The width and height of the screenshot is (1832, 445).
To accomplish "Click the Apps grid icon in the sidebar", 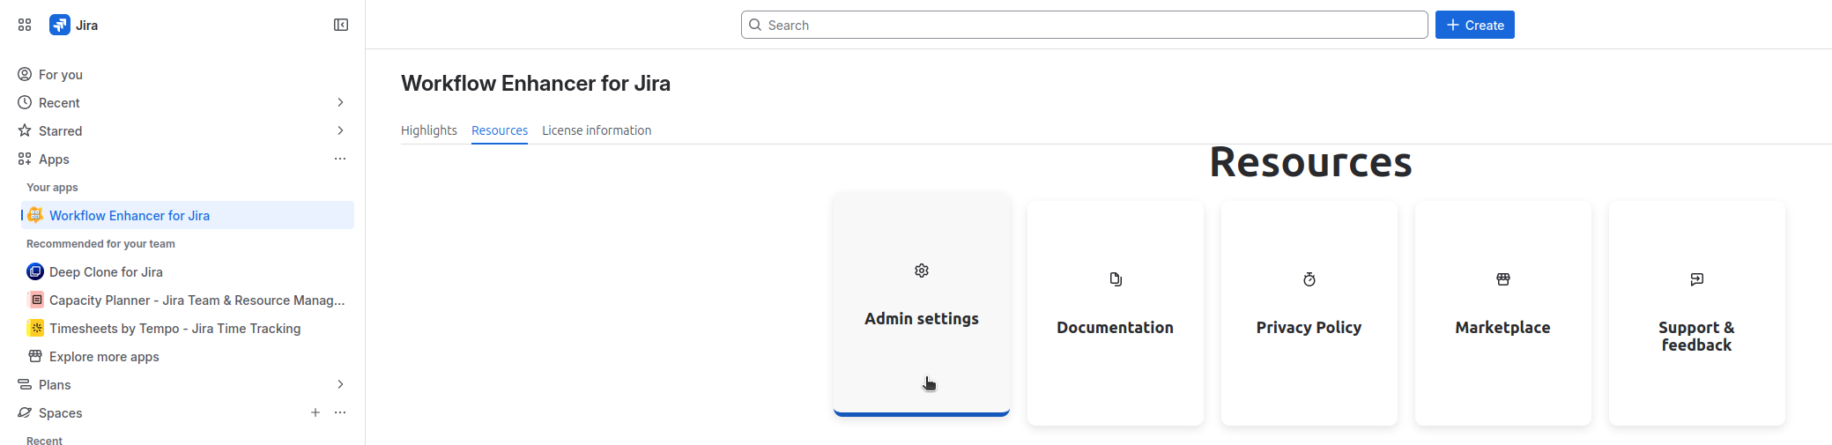I will tap(25, 159).
